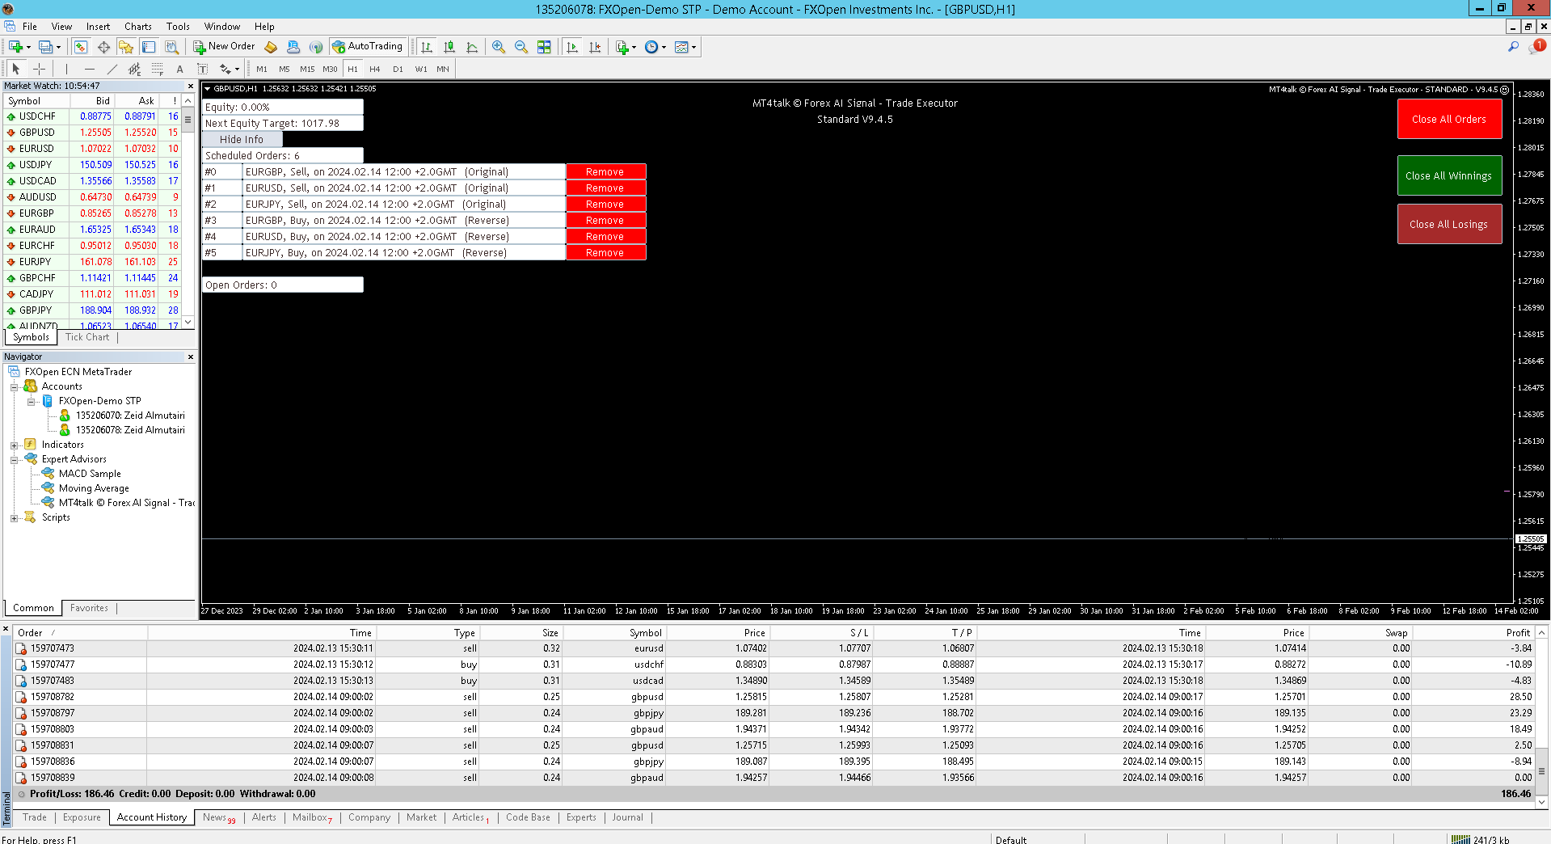Viewport: 1551px width, 844px height.
Task: Open the Strategy Tester icon
Action: click(x=171, y=47)
